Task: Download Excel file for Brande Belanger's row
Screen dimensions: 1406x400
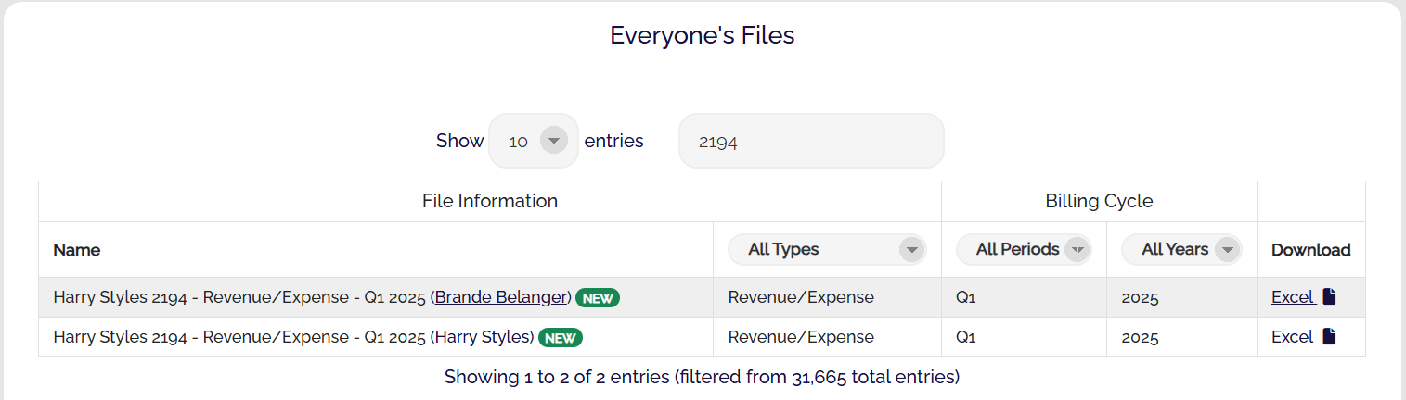Action: click(1292, 297)
